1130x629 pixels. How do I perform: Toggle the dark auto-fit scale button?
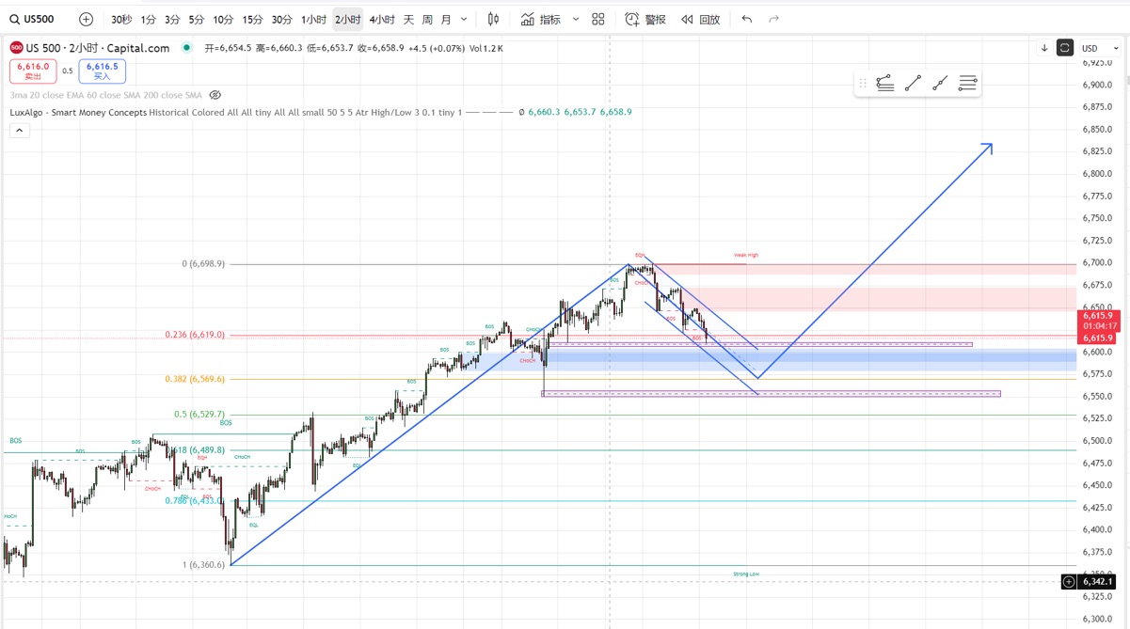coord(1065,48)
